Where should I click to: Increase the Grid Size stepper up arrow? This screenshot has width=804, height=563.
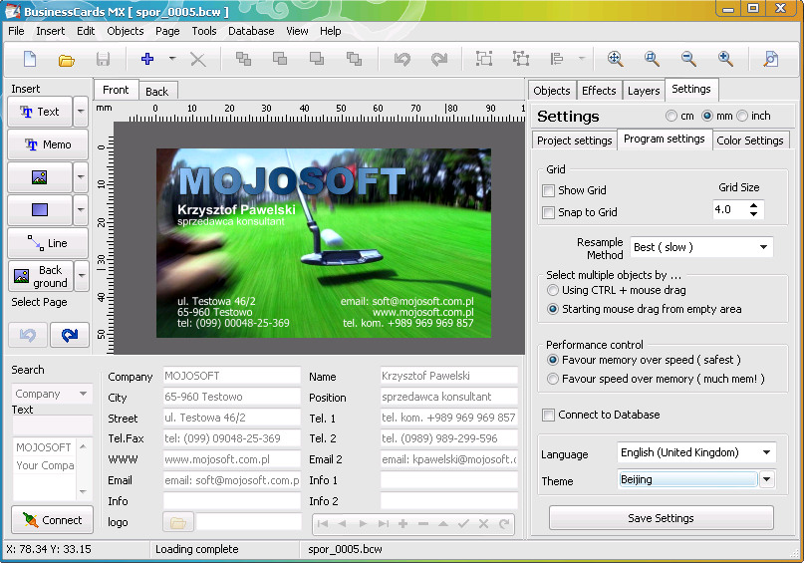click(x=753, y=205)
